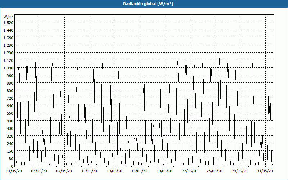288x180 pixels.
Task: Click the 800 y-axis label
Action: click(10, 91)
